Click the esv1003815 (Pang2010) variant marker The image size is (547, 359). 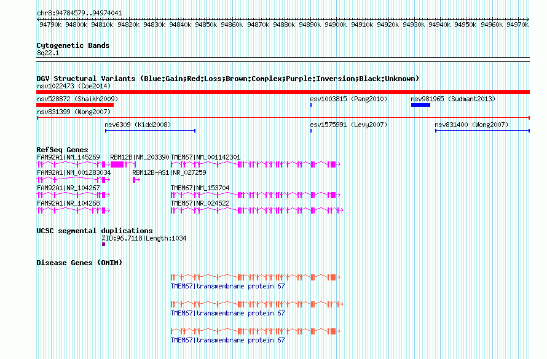coord(311,105)
